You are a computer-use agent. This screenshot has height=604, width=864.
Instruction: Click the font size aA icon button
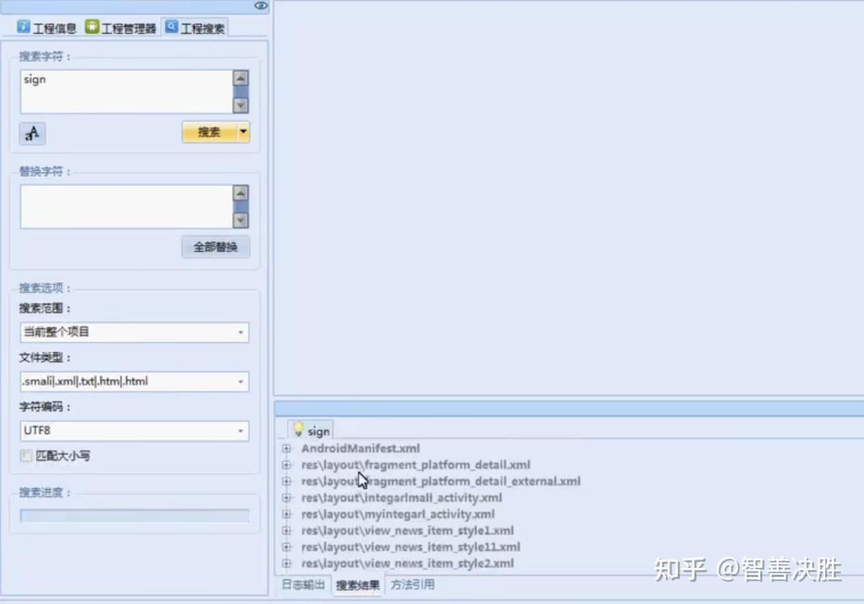tap(32, 133)
